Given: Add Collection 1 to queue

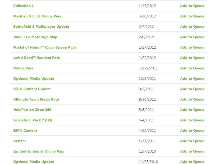Looking at the screenshot, I should (x=192, y=6).
